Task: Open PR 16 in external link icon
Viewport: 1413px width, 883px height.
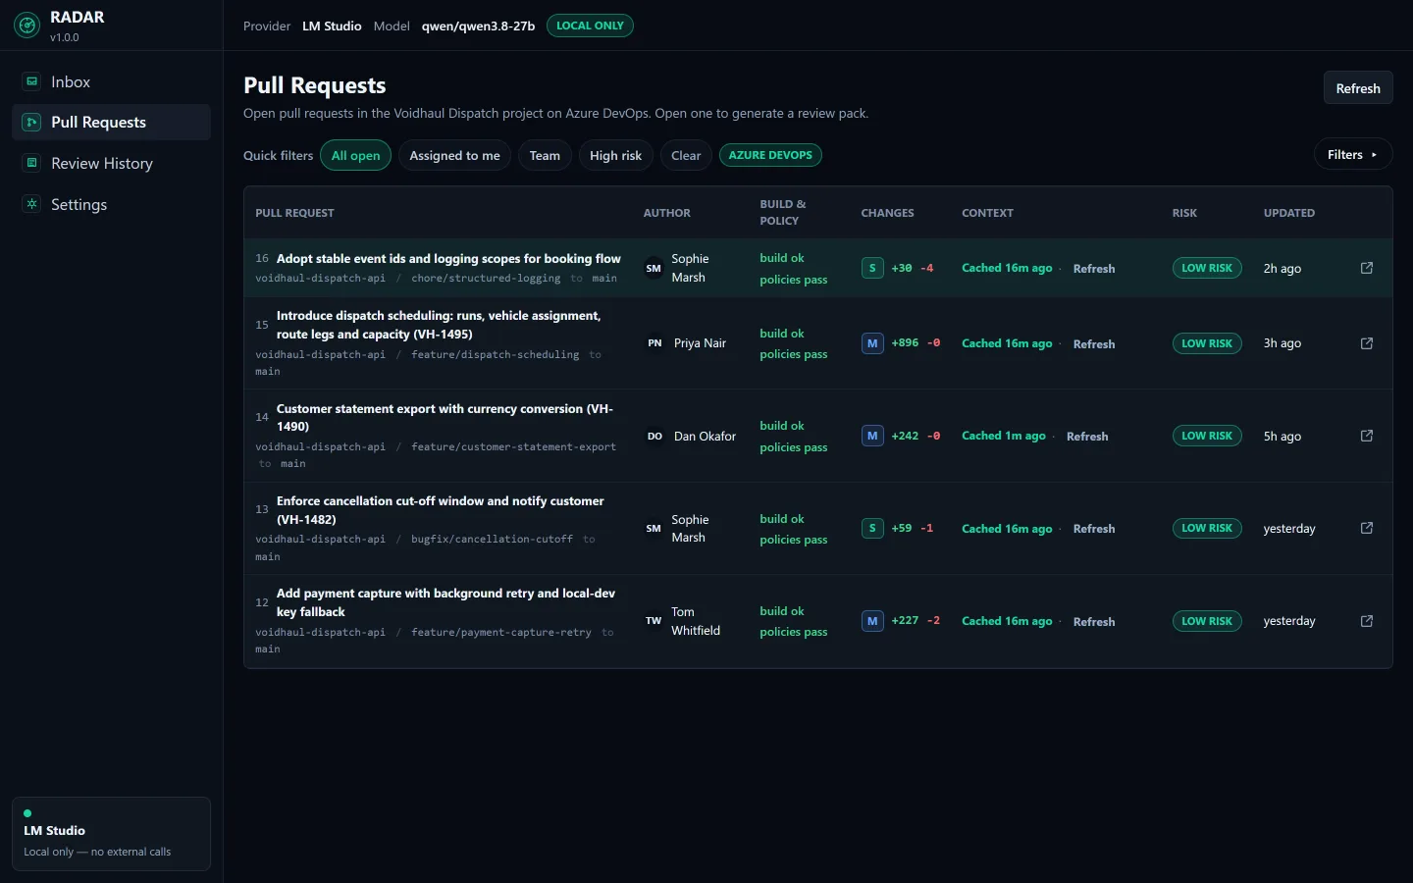Action: [x=1367, y=268]
